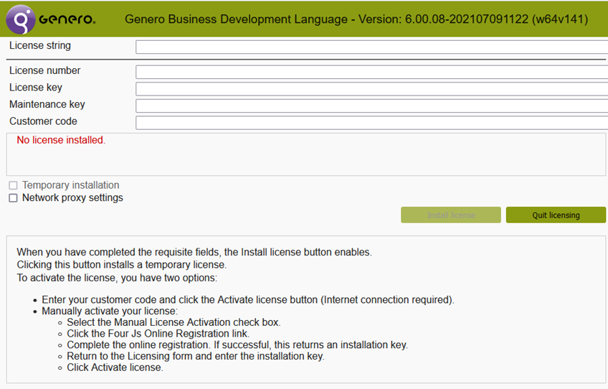
Task: Enable the Network proxy settings checkbox
Action: tap(13, 198)
